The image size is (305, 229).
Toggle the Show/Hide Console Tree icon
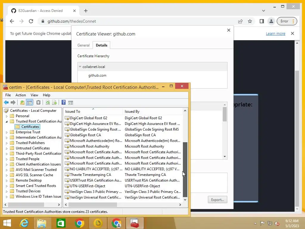(x=29, y=103)
